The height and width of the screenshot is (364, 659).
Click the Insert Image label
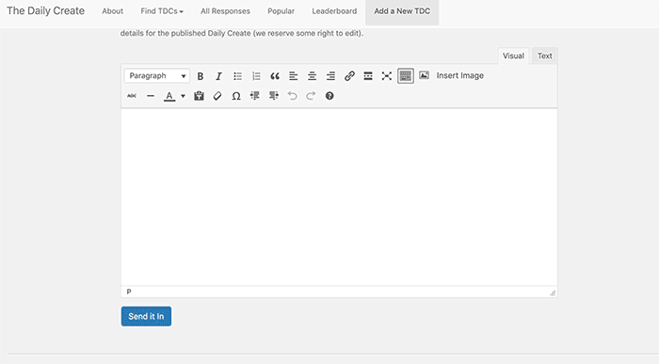pos(459,75)
